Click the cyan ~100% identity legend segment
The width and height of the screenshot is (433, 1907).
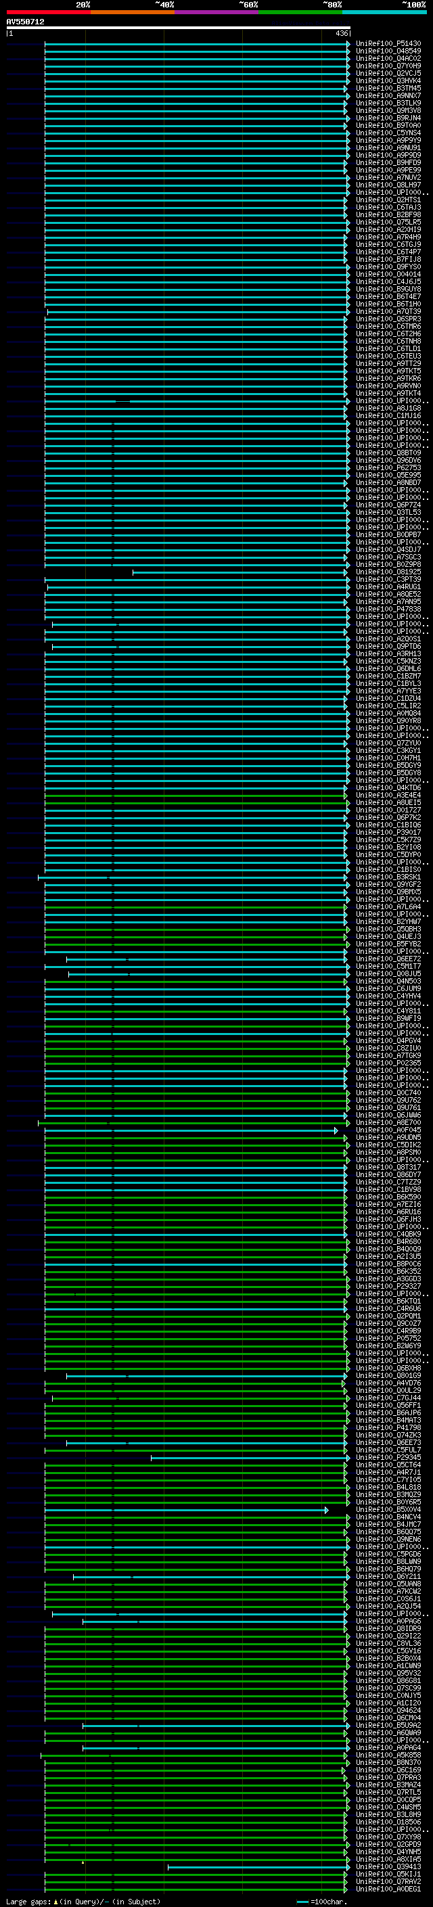point(384,12)
